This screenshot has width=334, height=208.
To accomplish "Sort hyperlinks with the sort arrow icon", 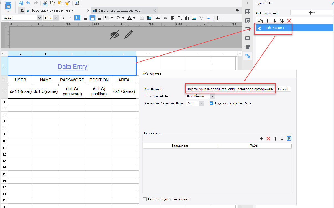I will click(282, 21).
